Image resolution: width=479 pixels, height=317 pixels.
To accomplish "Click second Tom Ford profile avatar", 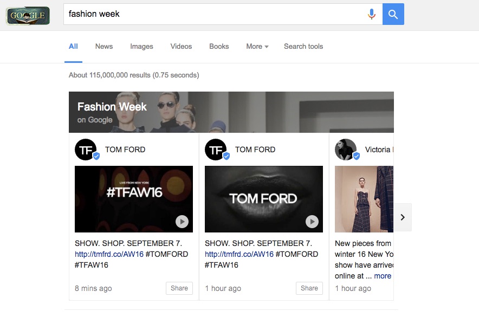I will 216,150.
